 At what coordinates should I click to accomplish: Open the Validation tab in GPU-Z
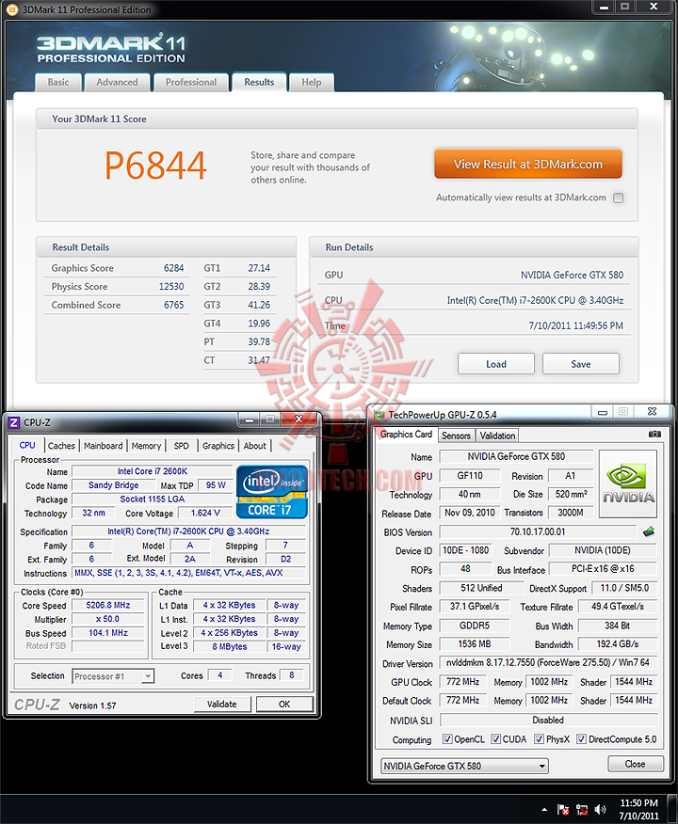tap(497, 436)
